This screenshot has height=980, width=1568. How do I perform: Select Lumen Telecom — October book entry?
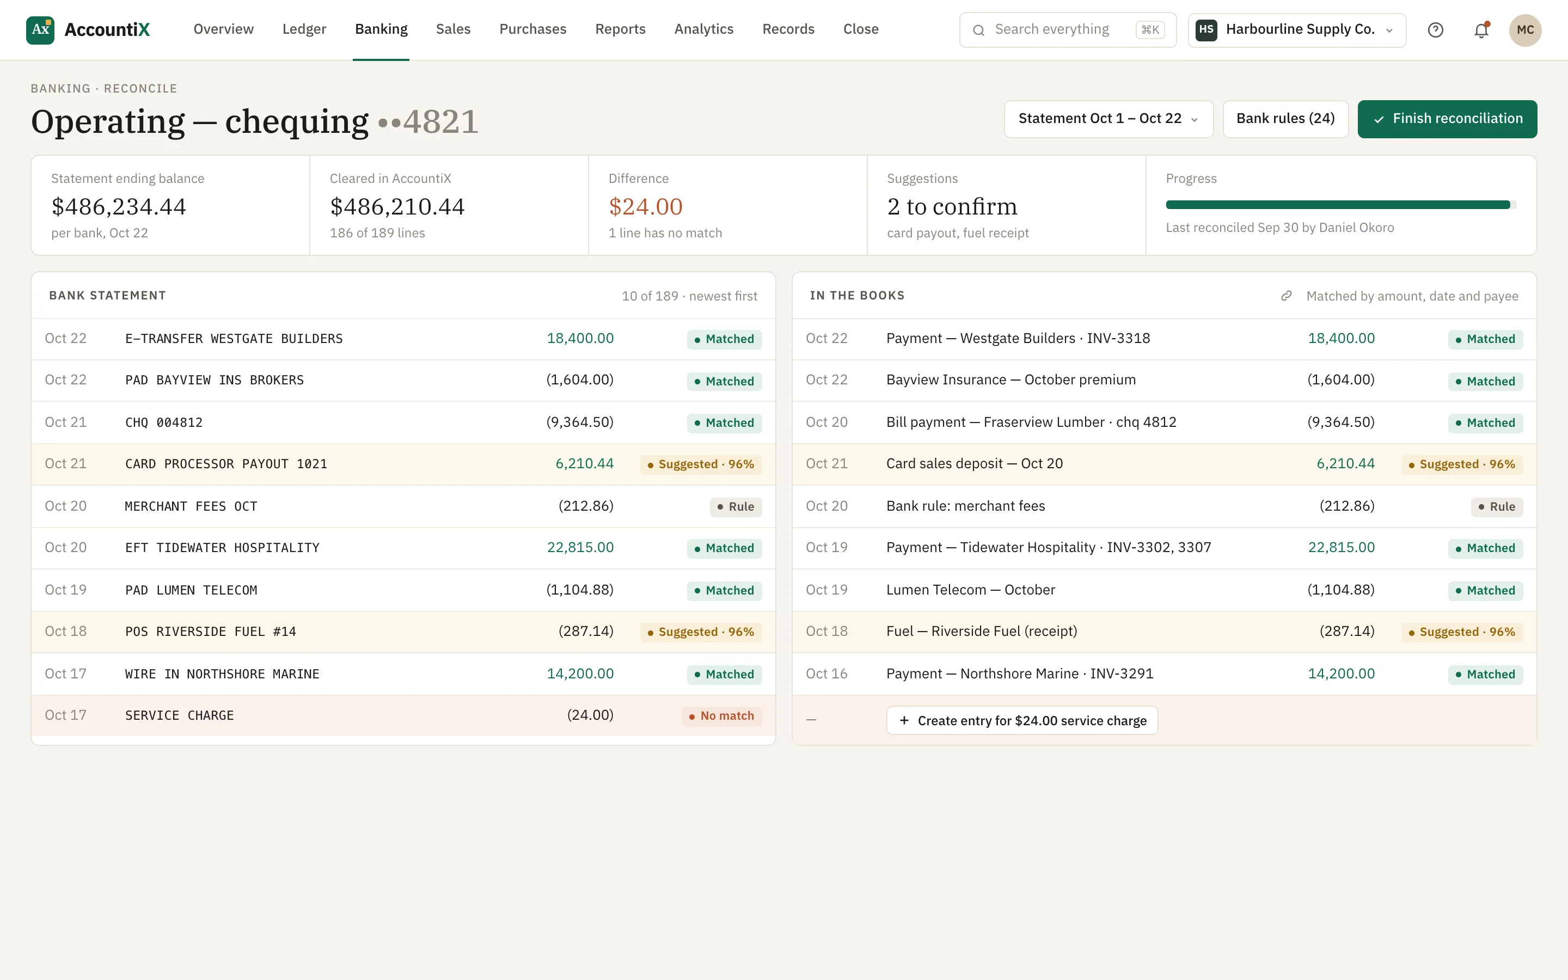[1163, 590]
